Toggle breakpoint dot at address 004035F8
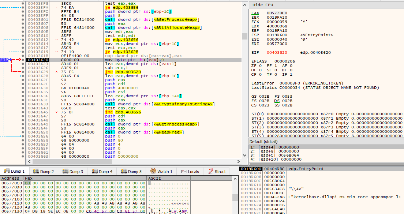Screen dimensions: 404x214 click(x=23, y=4)
